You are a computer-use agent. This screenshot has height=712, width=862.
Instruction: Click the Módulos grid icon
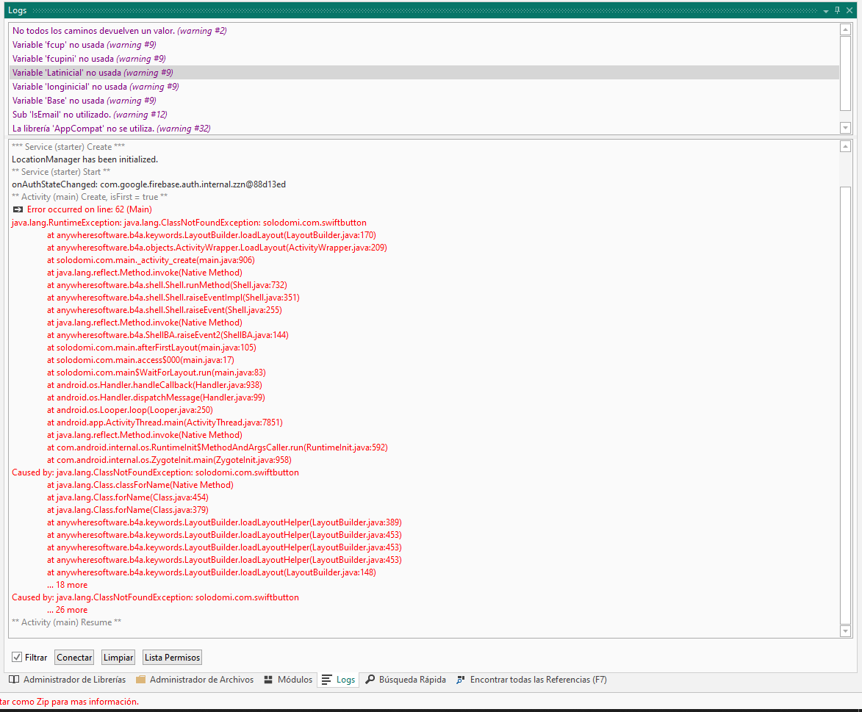pos(268,680)
